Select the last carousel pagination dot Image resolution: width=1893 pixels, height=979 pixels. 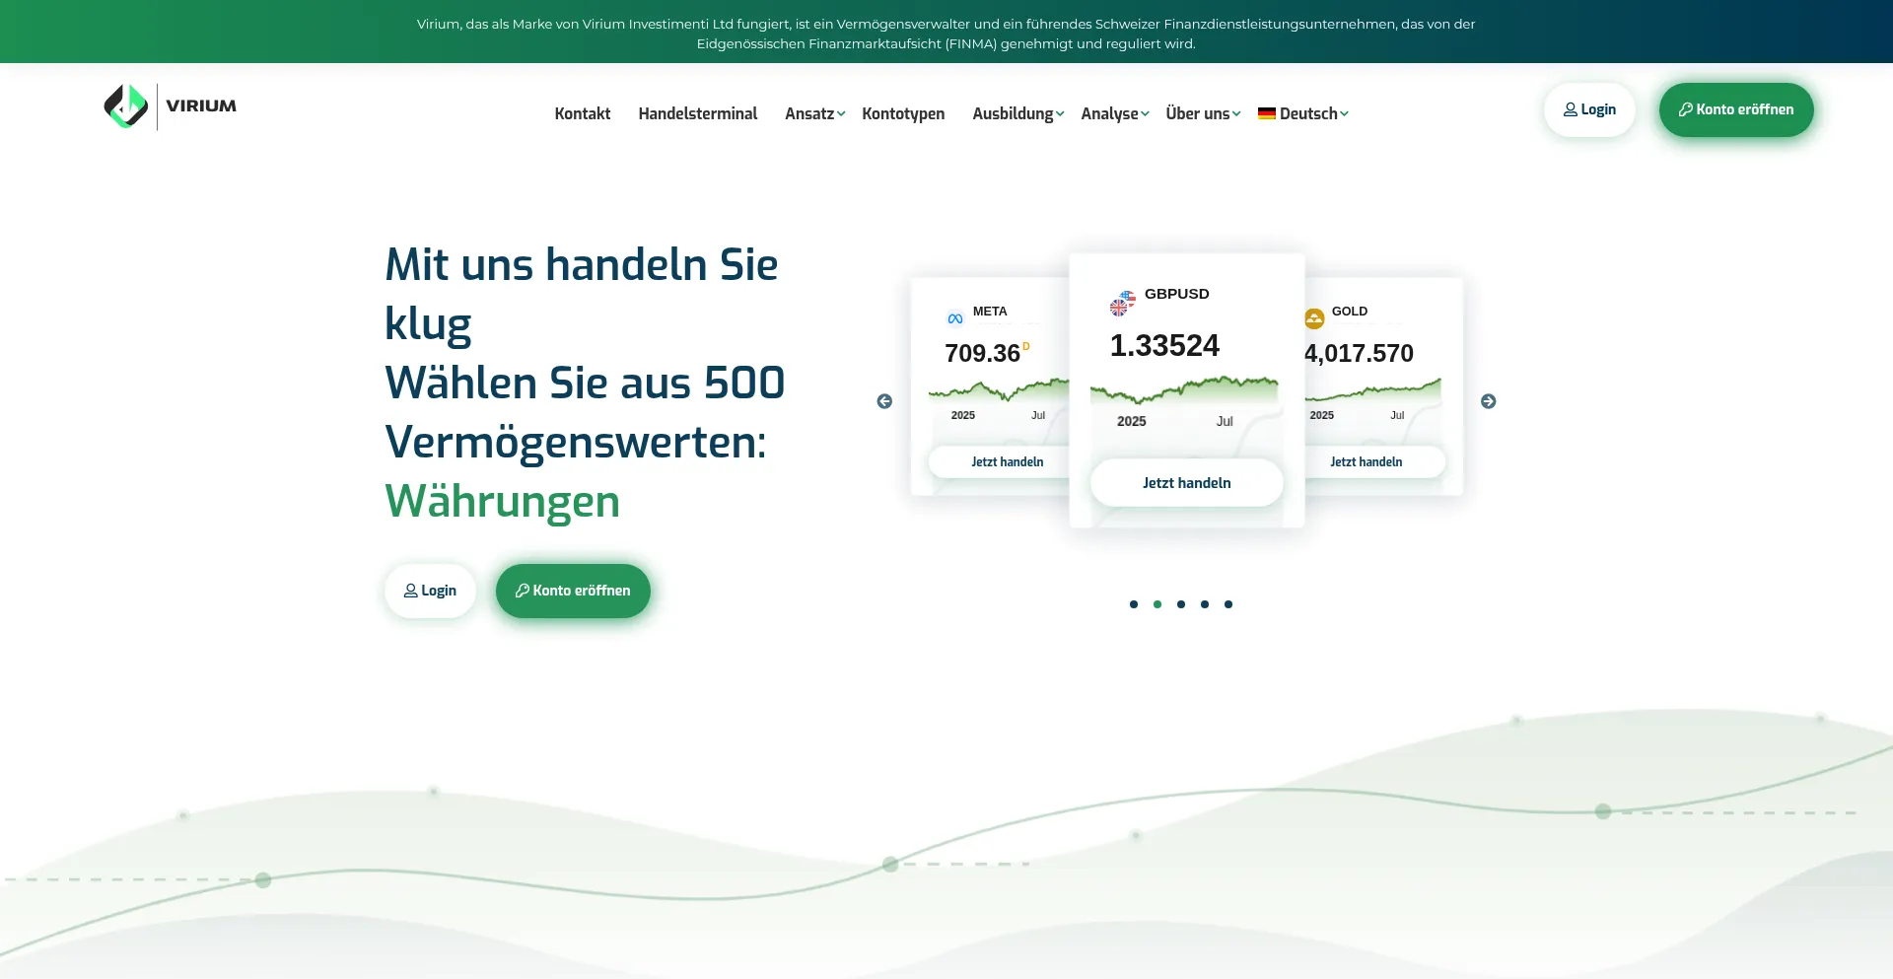pos(1228,604)
